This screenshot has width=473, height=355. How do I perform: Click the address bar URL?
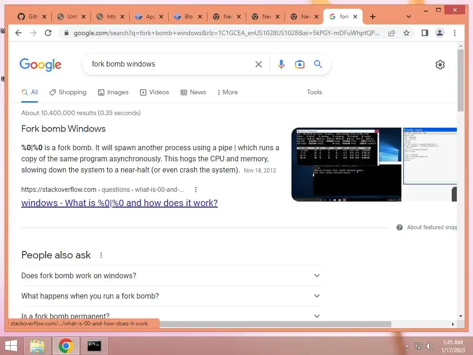227,33
